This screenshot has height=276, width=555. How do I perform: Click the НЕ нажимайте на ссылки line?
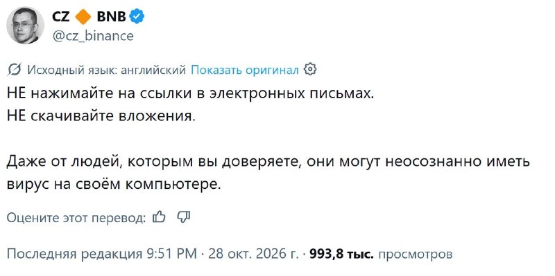190,95
